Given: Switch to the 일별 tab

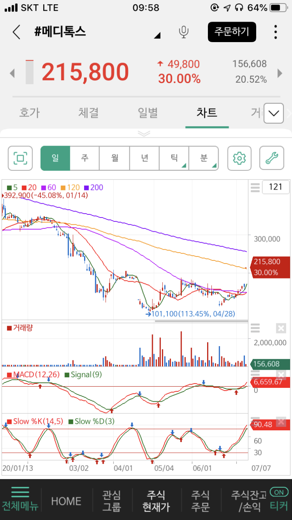Looking at the screenshot, I should point(148,113).
